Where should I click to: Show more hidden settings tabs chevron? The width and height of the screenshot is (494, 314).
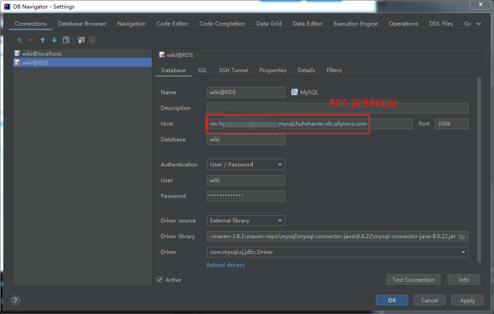(x=479, y=24)
